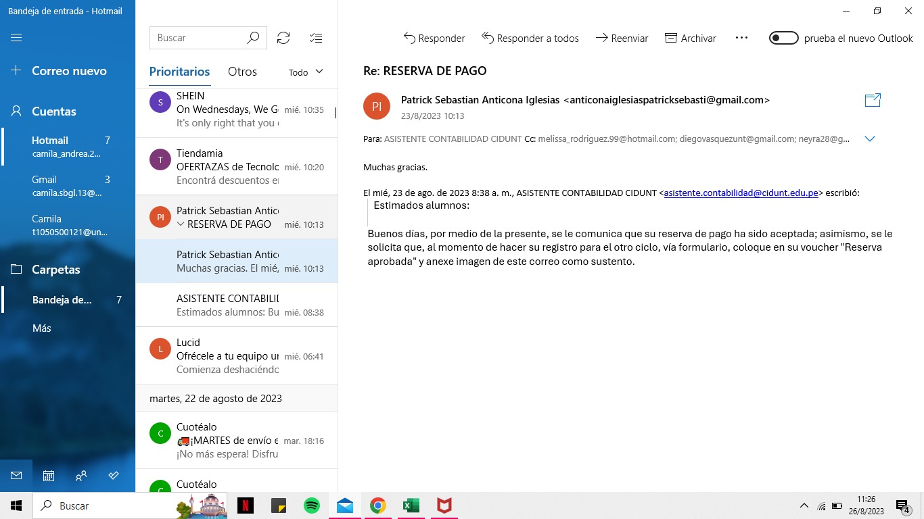
Task: Switch to the Otros tab
Action: pos(242,72)
